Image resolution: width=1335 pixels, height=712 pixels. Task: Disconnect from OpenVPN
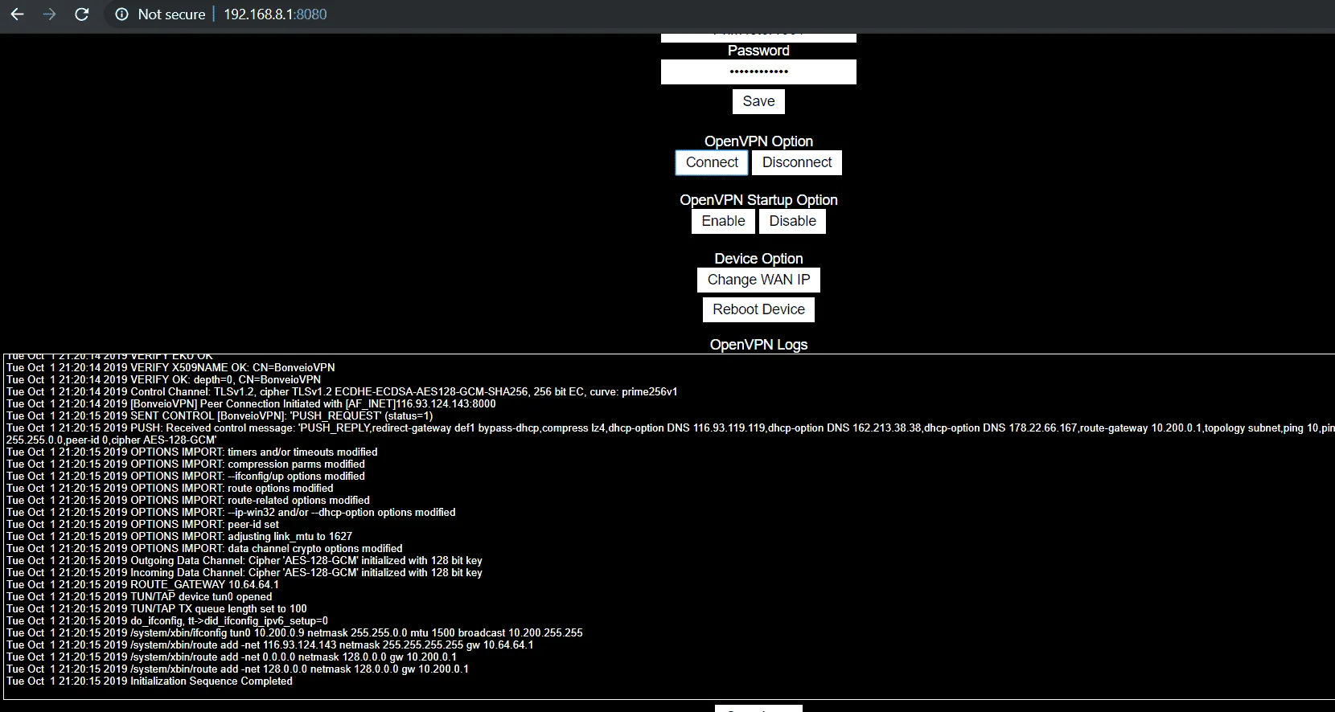click(x=797, y=162)
